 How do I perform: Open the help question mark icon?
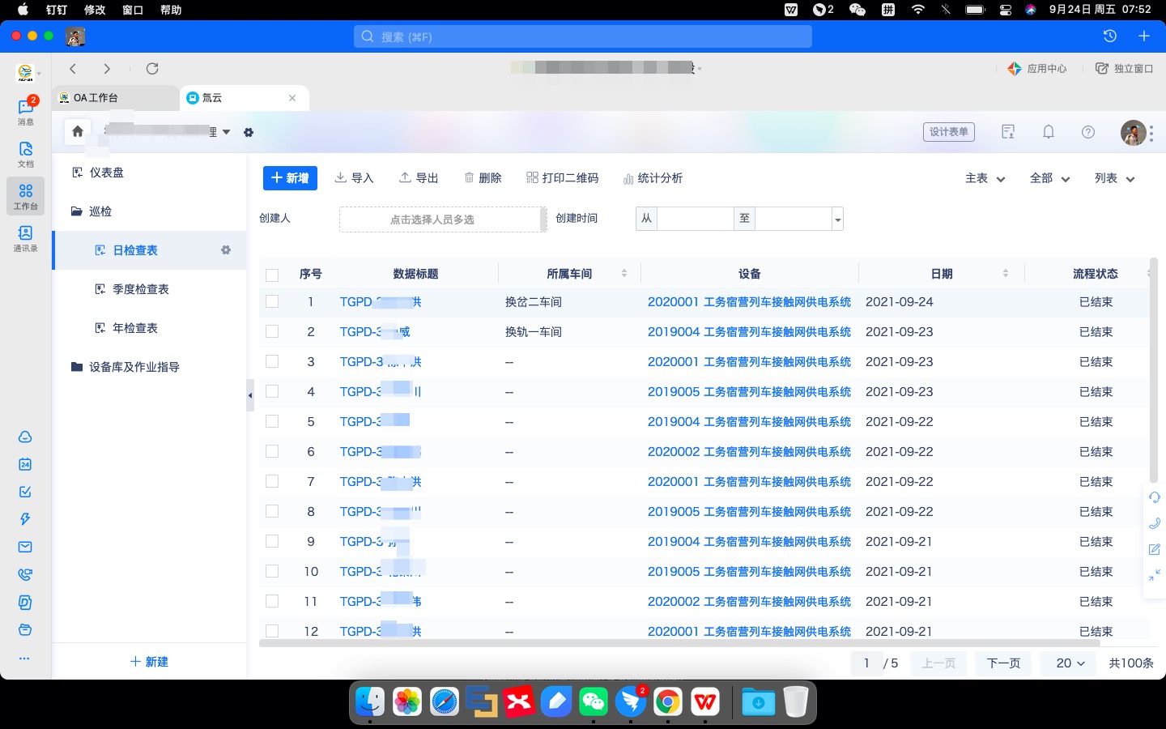tap(1088, 132)
